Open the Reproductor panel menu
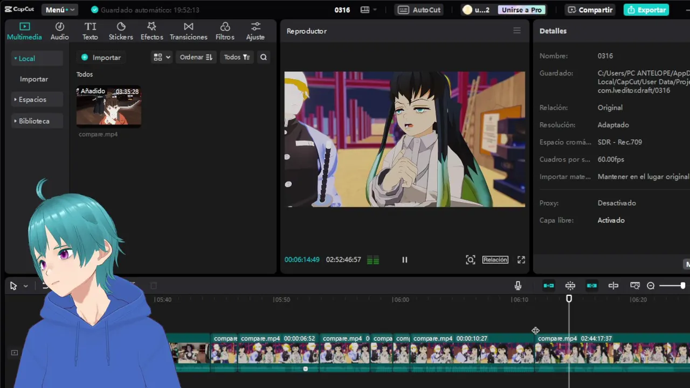 pyautogui.click(x=517, y=31)
